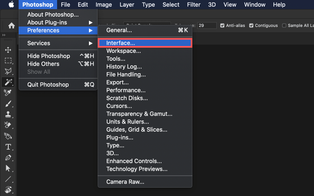Choose Hide Photoshop
Screen dimensions: 314x196
[x=58, y=56]
